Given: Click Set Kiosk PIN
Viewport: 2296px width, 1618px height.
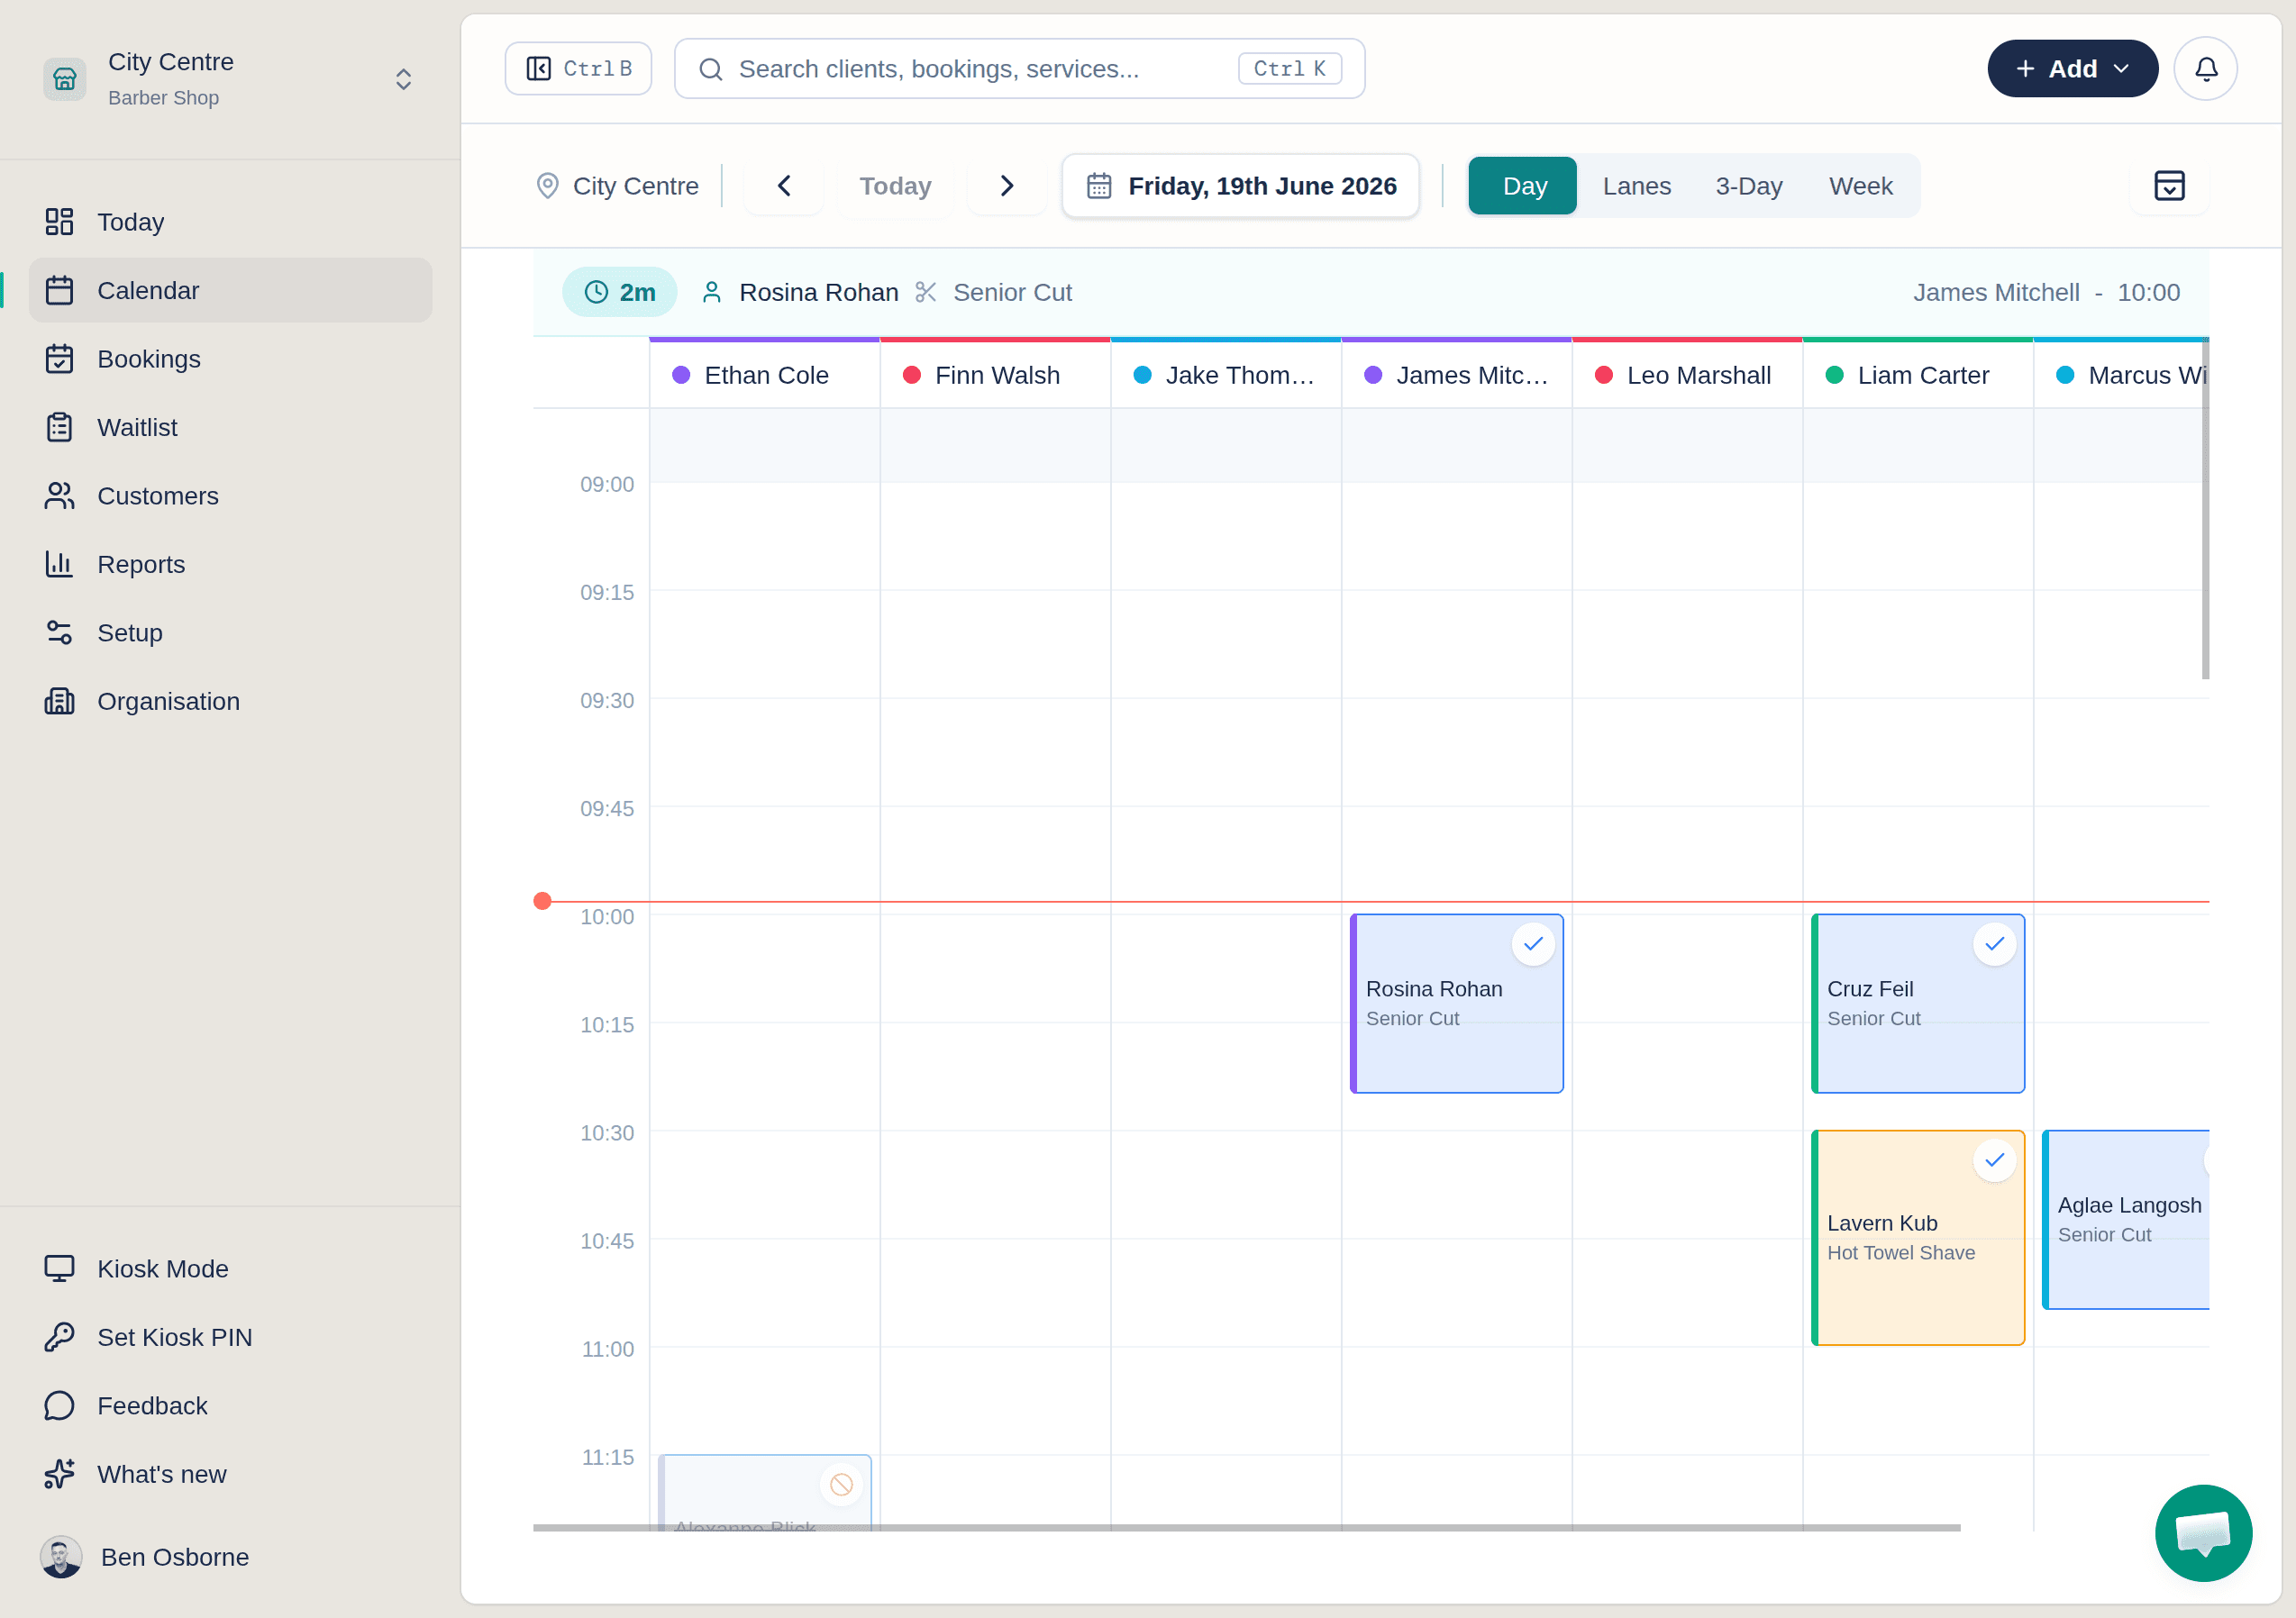Looking at the screenshot, I should (x=230, y=1337).
